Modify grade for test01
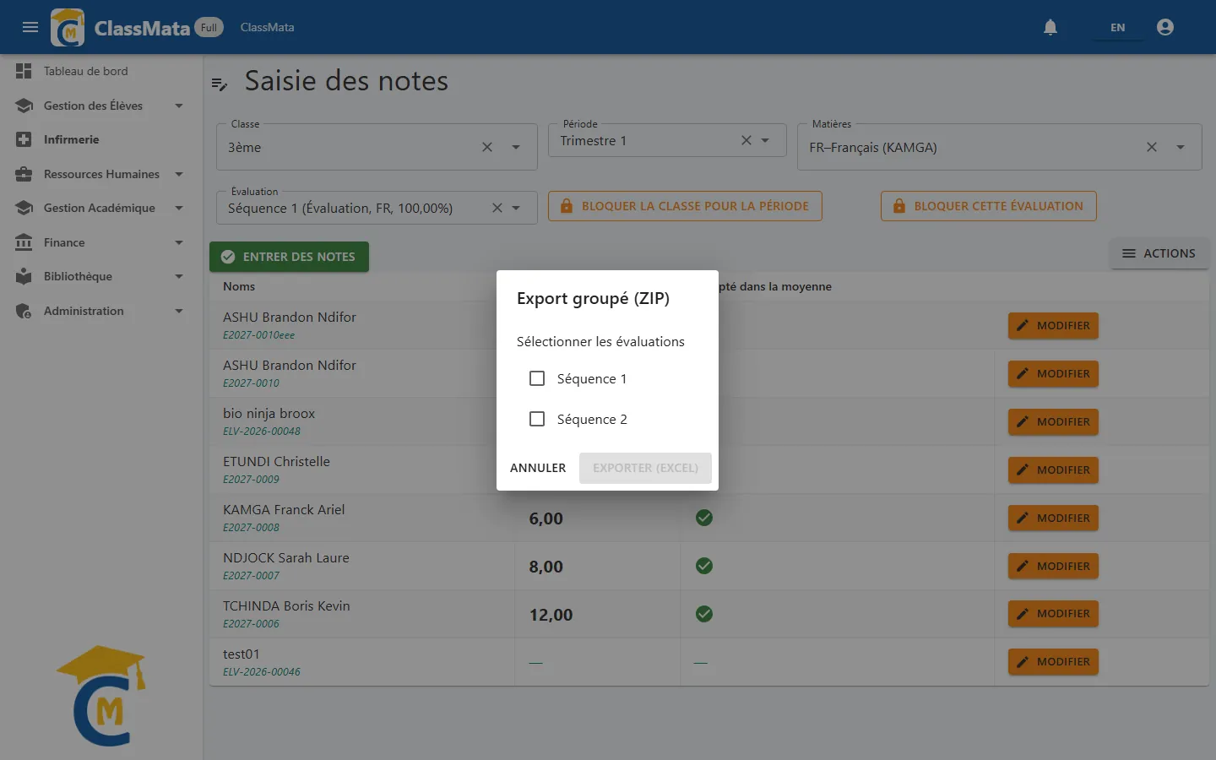The height and width of the screenshot is (760, 1216). pyautogui.click(x=1053, y=662)
